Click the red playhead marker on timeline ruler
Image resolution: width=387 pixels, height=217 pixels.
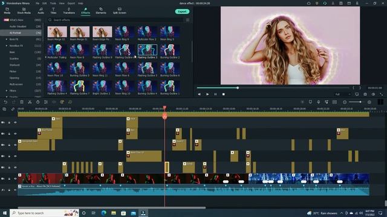tap(164, 108)
